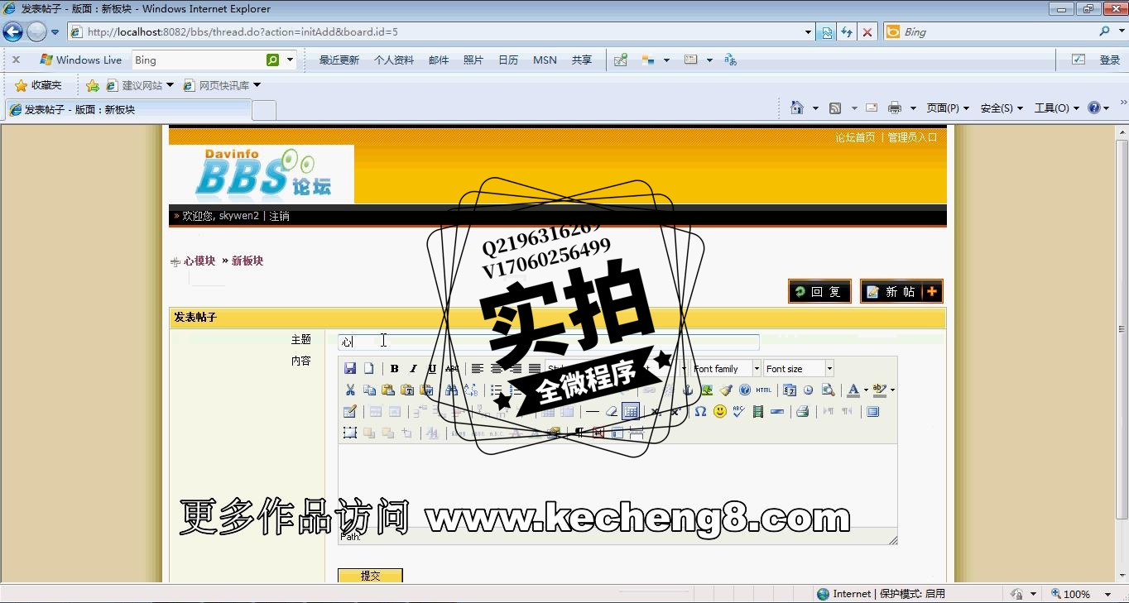This screenshot has width=1129, height=603.
Task: Open the 个人资料 Windows Live item
Action: tap(394, 60)
